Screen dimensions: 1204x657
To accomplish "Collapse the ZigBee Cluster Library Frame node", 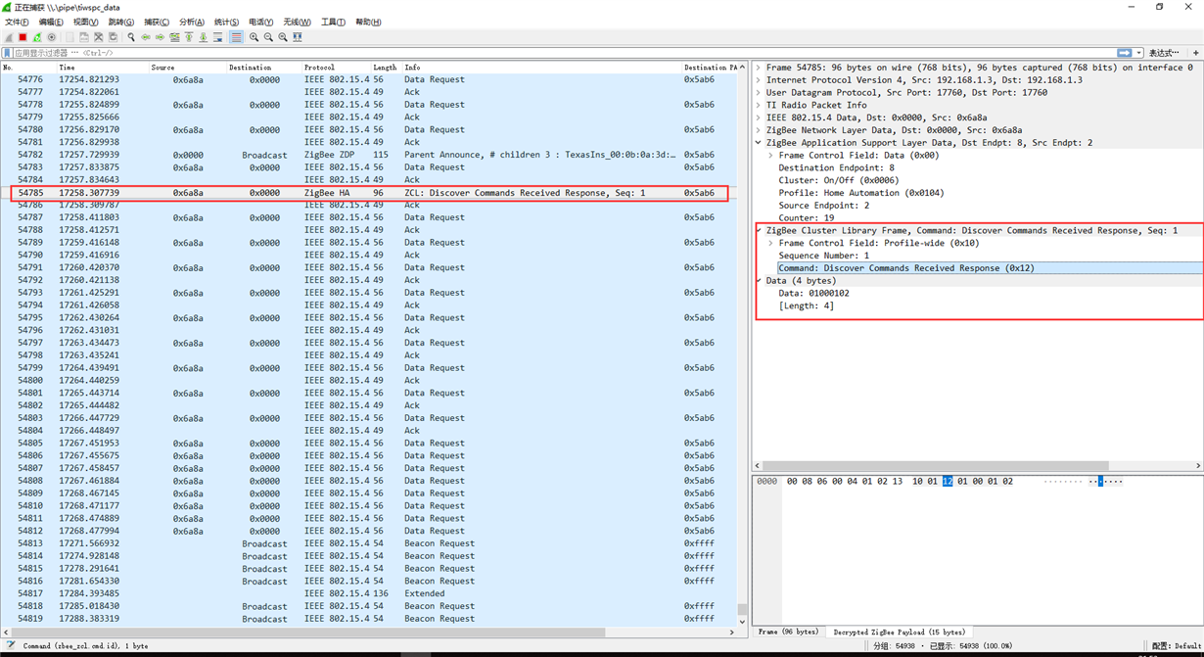I will tap(759, 230).
